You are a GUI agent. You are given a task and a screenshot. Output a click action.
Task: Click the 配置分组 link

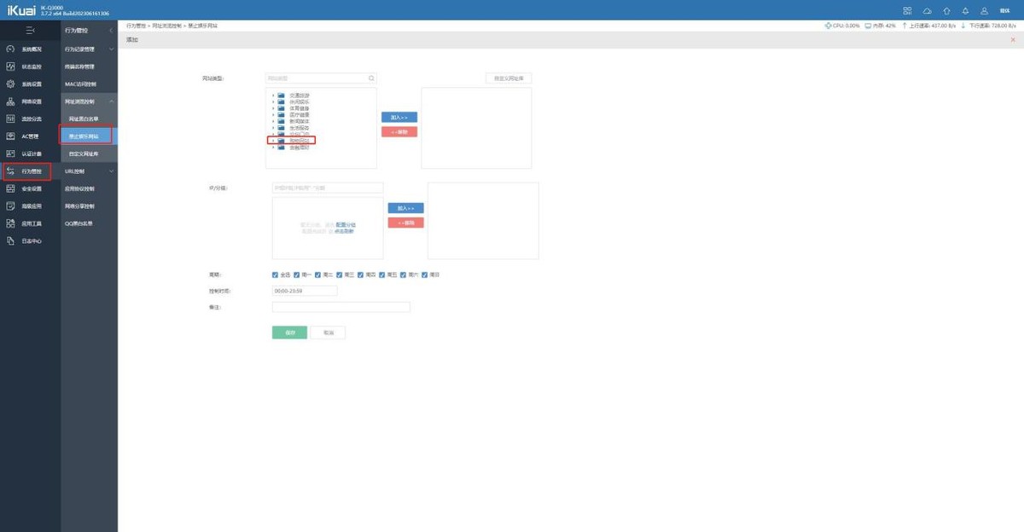tap(346, 225)
